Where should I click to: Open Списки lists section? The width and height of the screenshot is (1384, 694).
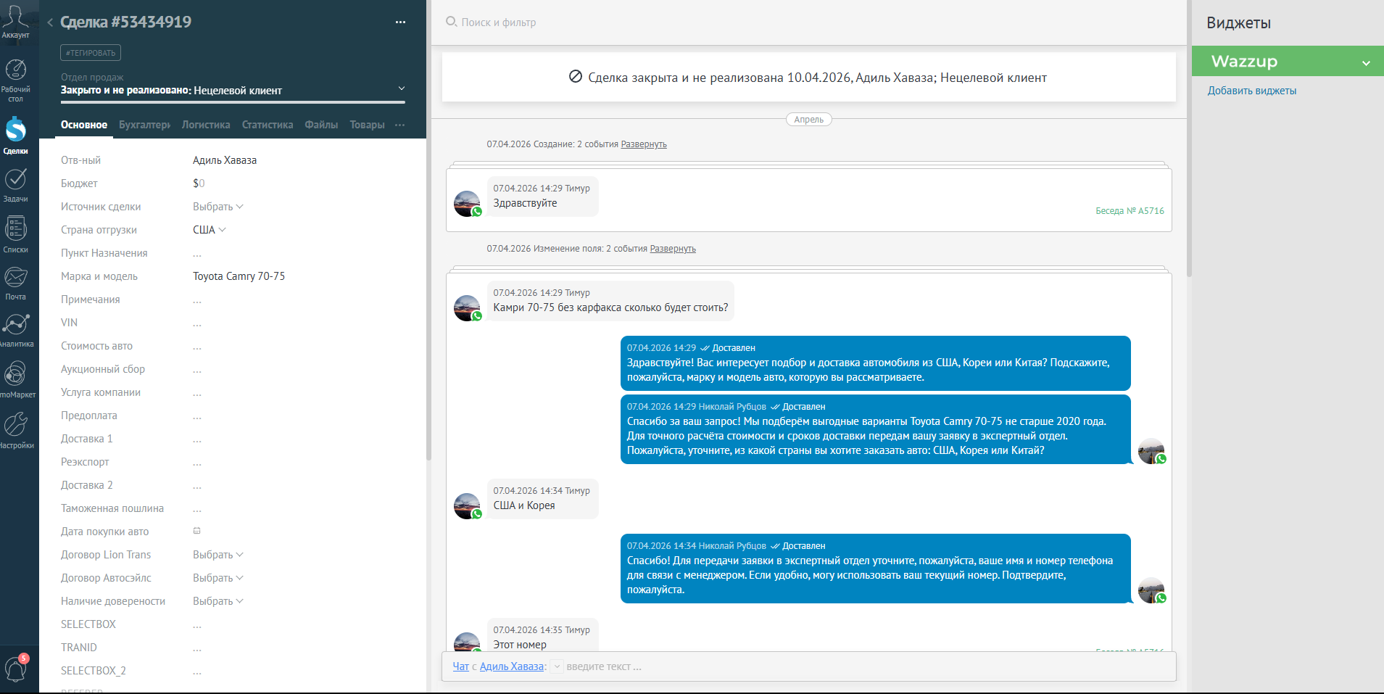point(15,234)
